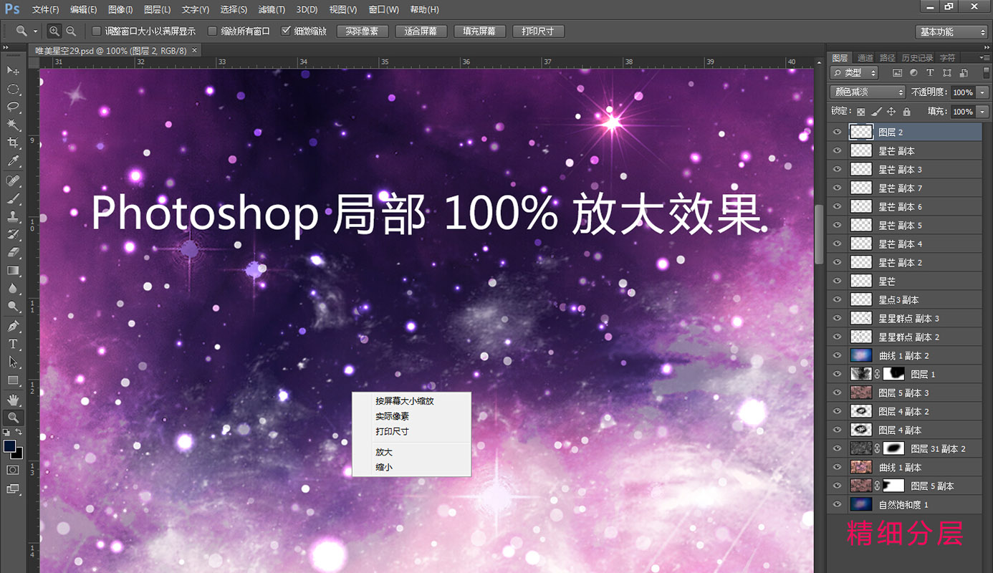Select the Horizontal Type tool
This screenshot has height=573, width=993.
coord(13,344)
